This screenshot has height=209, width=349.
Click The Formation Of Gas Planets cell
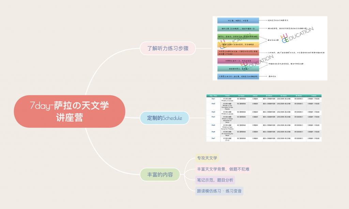(227, 106)
